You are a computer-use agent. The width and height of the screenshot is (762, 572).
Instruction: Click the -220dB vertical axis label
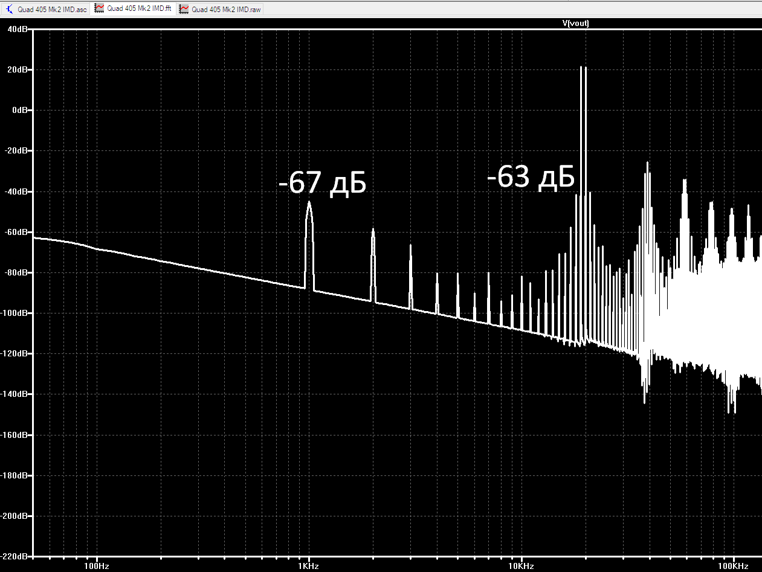tap(15, 556)
